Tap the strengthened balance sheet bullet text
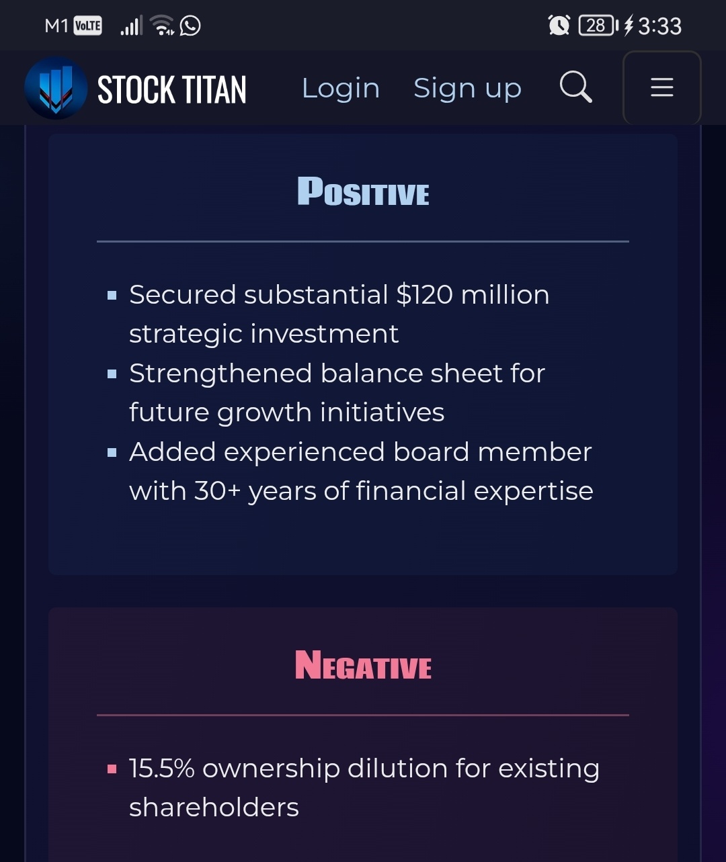Viewport: 726px width, 862px height. [337, 392]
